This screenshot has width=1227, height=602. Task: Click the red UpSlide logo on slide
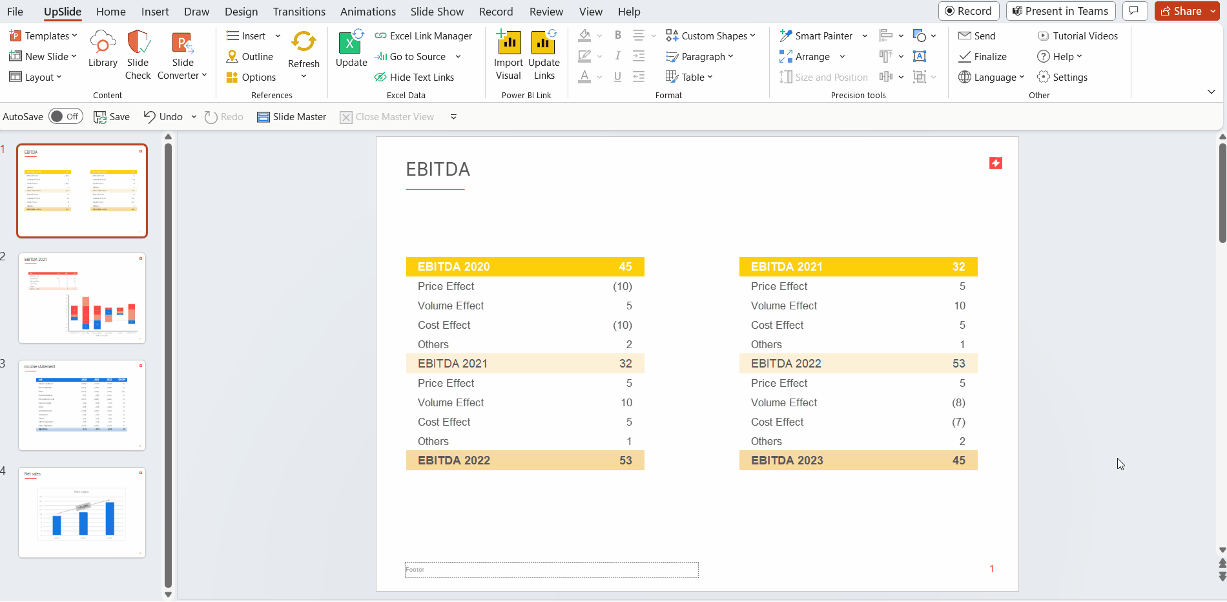[x=996, y=163]
